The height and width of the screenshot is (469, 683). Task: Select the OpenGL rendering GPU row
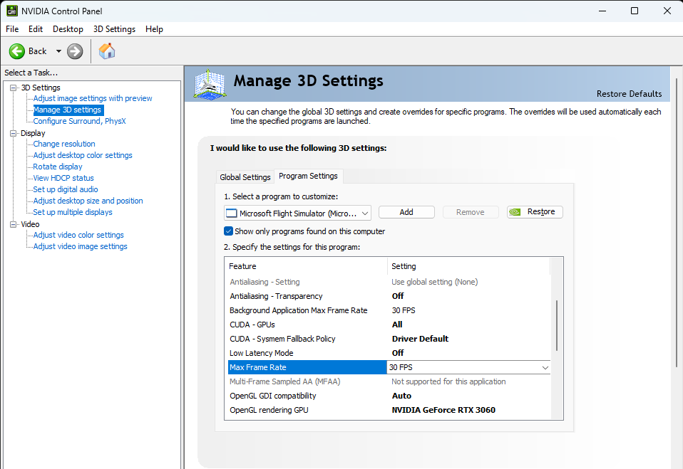[x=389, y=411]
